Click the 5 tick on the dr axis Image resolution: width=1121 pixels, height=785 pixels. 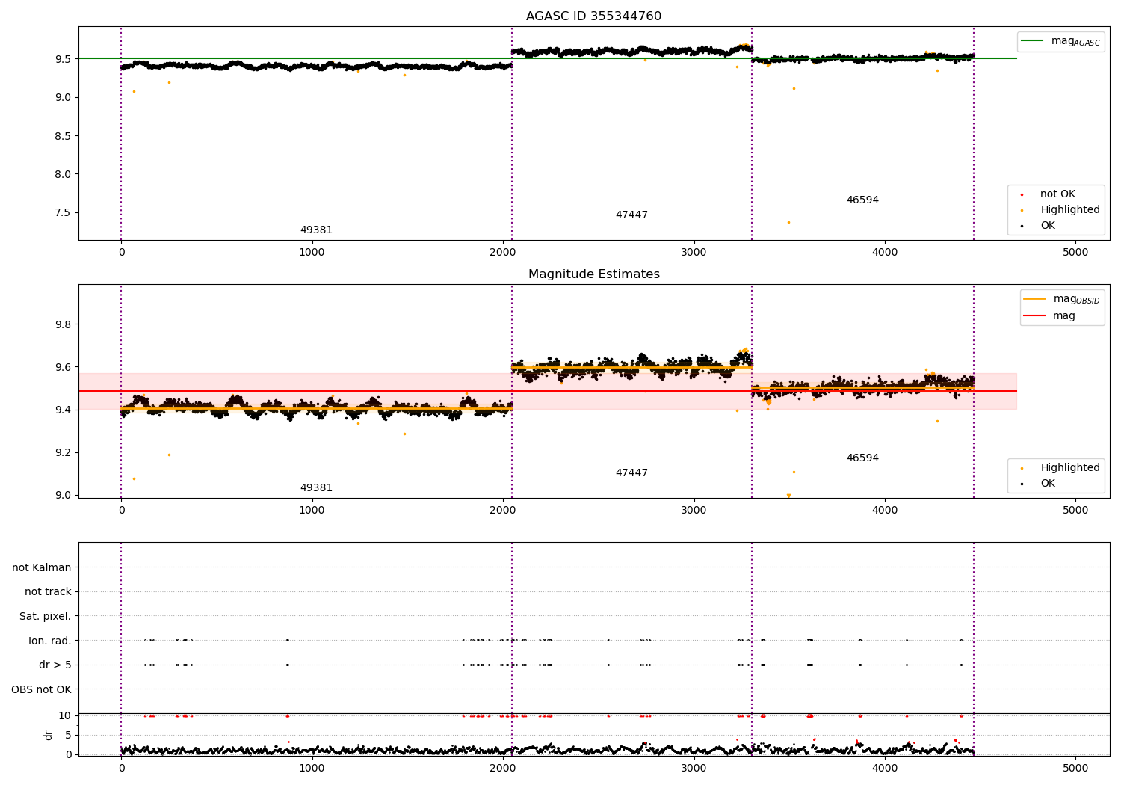[x=68, y=736]
